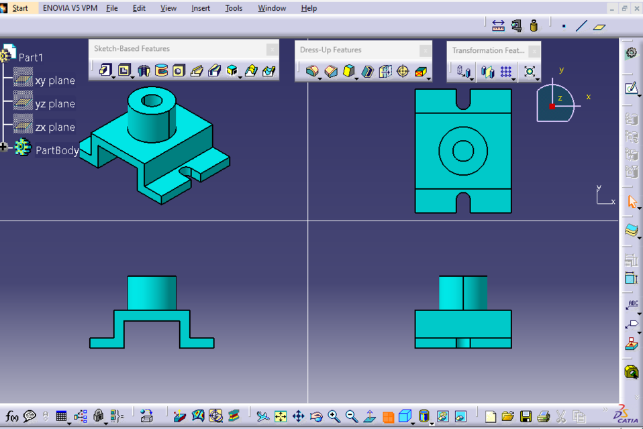Viewport: 643px width, 429px height.
Task: Select the Pad tool
Action: pyautogui.click(x=107, y=70)
